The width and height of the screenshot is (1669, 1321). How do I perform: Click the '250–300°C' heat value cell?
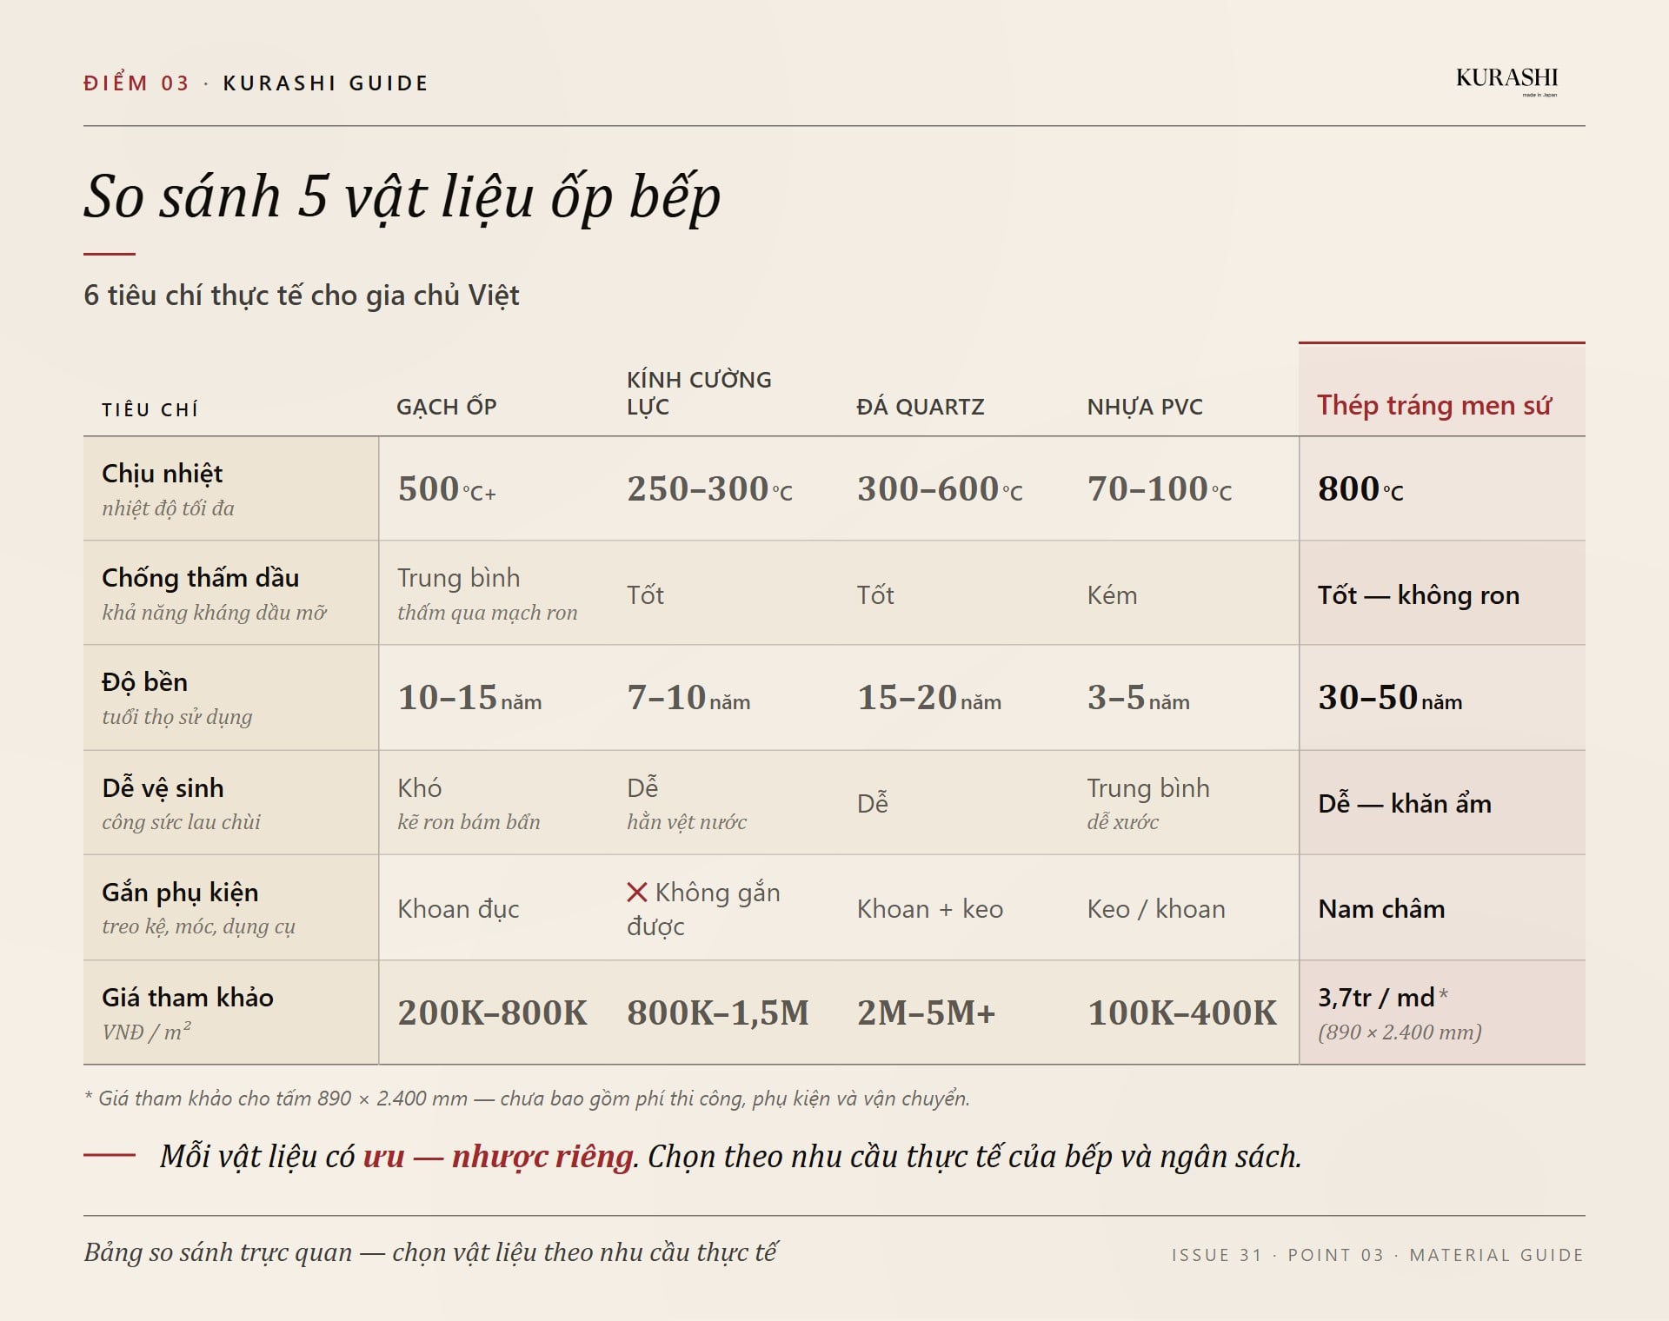[709, 489]
